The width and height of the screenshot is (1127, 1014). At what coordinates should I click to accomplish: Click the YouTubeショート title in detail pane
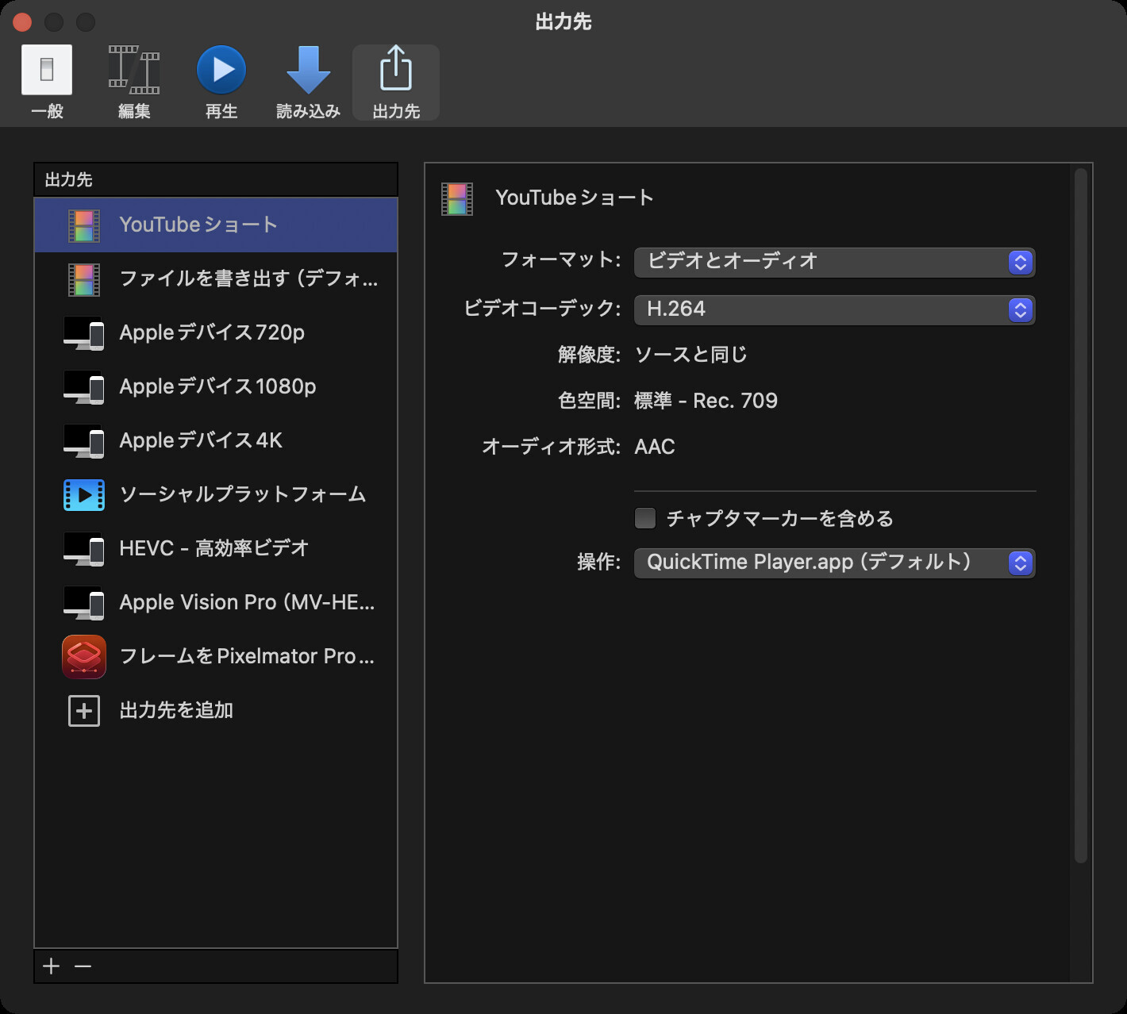coord(575,198)
